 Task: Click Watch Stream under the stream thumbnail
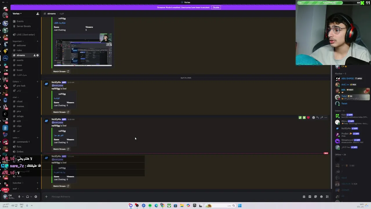[61, 71]
